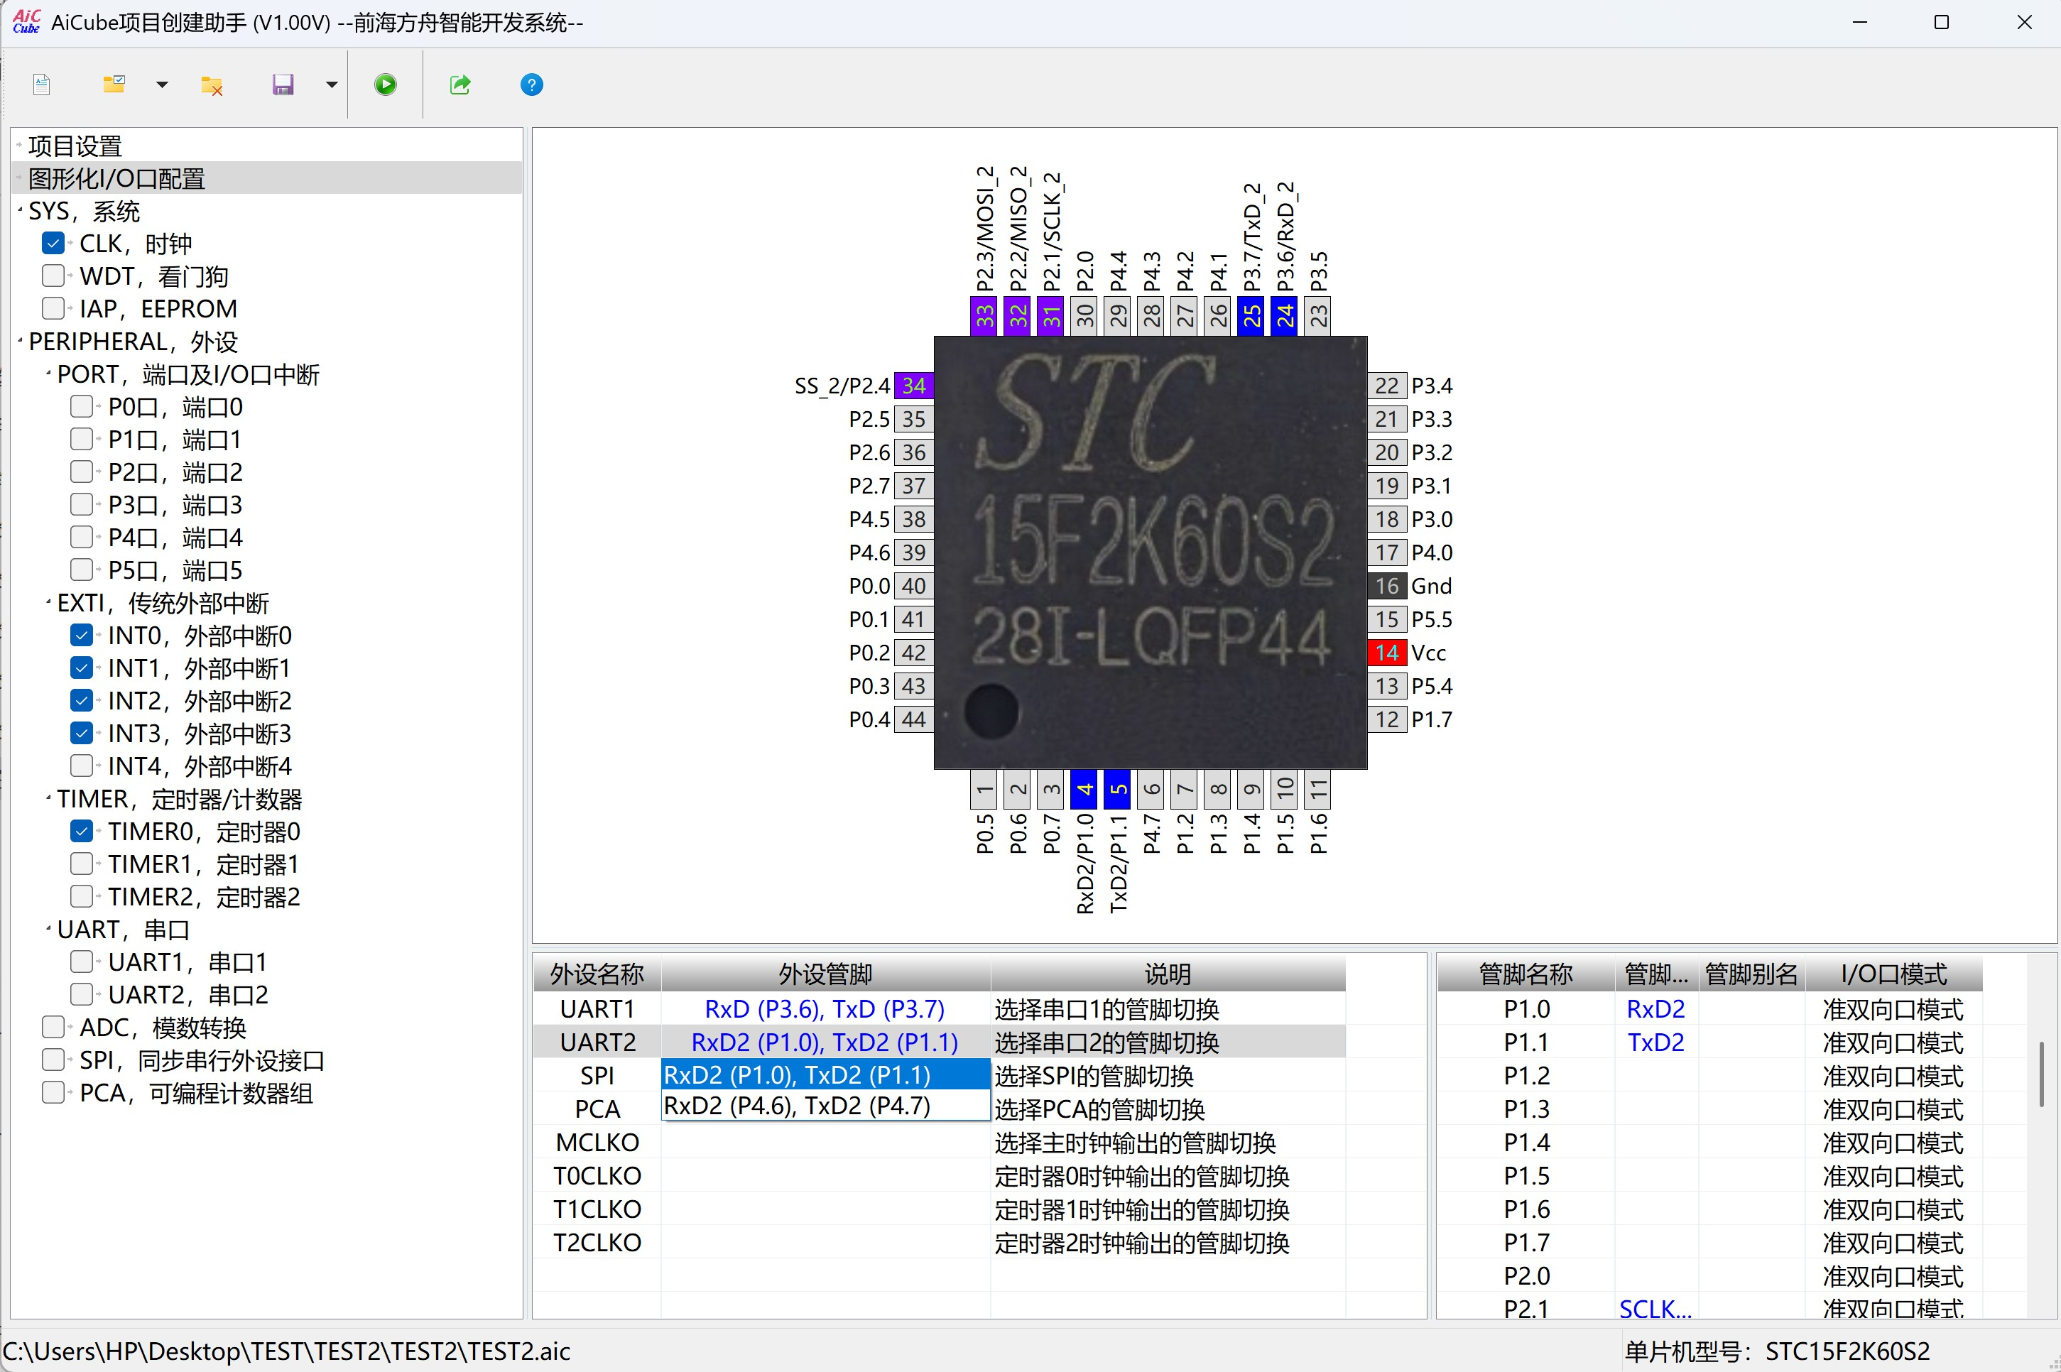This screenshot has height=1372, width=2061.
Task: Click the open project folder icon
Action: [114, 85]
